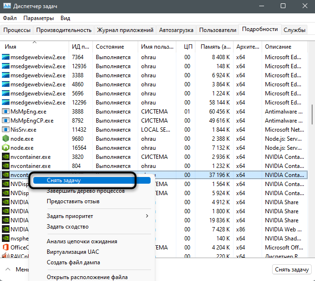Click the NVIDIA Shad... description cell
This screenshot has height=281, width=315.
pos(283,238)
